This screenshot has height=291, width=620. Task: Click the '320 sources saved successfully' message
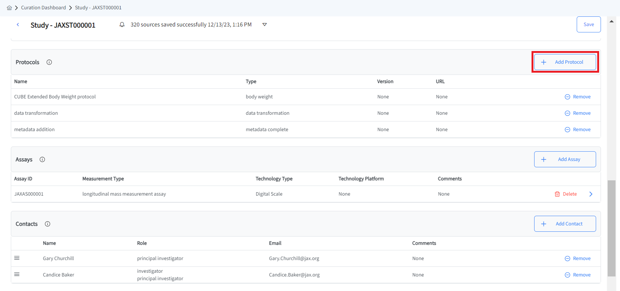[x=191, y=25]
